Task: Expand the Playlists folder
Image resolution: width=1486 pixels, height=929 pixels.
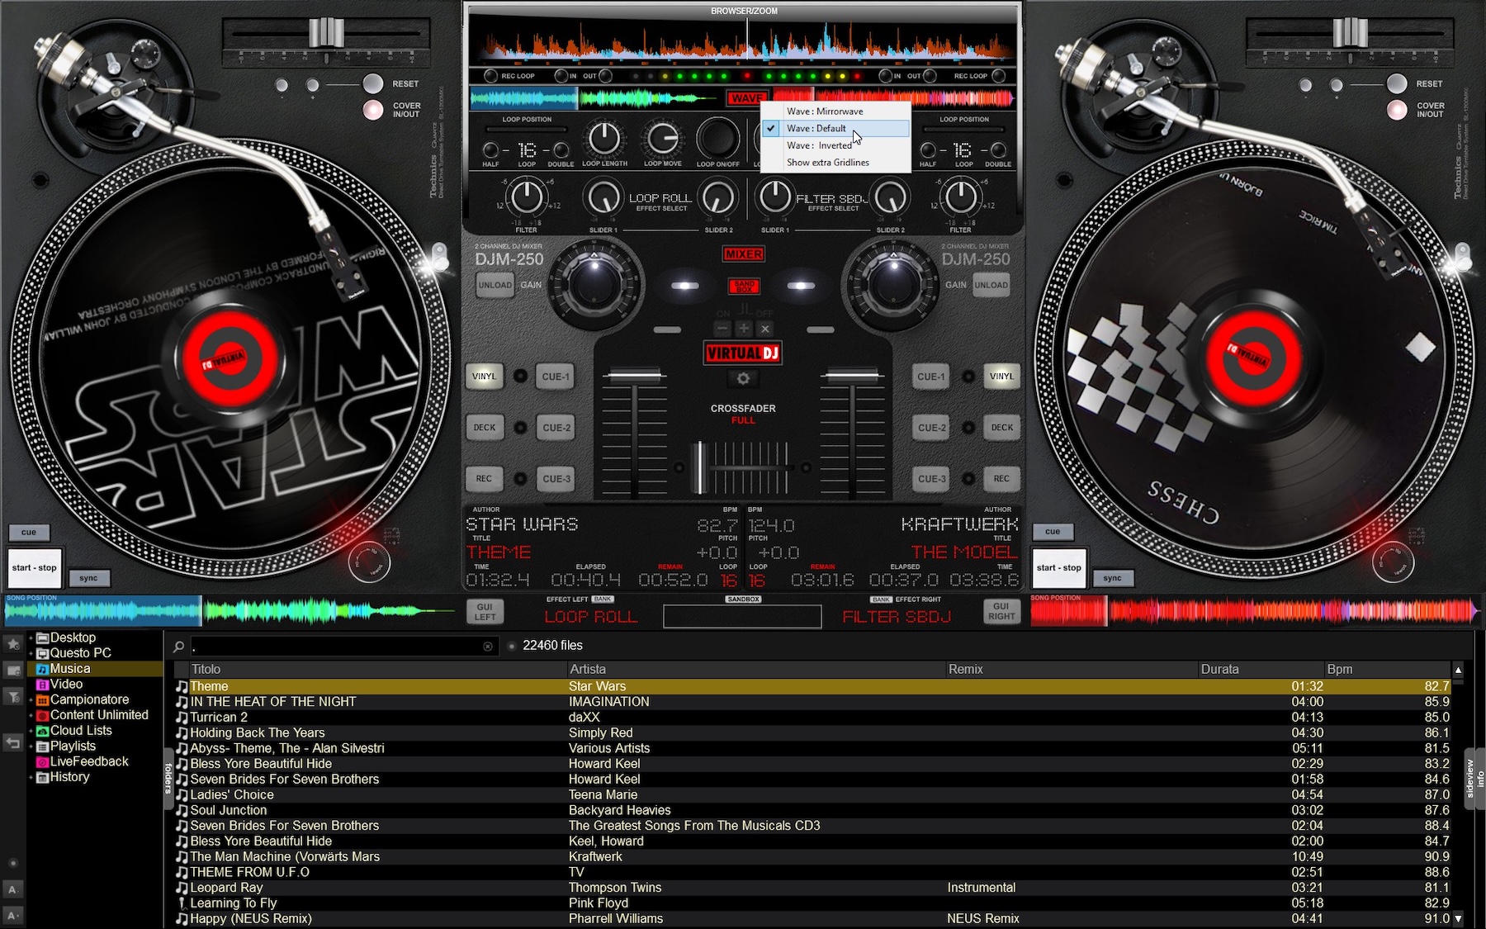Action: click(31, 746)
